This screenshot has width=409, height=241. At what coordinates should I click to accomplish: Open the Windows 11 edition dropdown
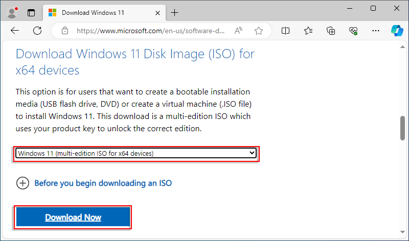pyautogui.click(x=135, y=153)
